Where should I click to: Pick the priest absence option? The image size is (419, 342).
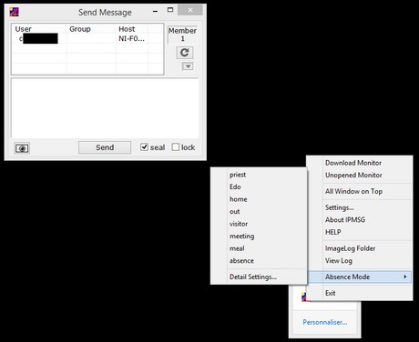[x=259, y=175]
